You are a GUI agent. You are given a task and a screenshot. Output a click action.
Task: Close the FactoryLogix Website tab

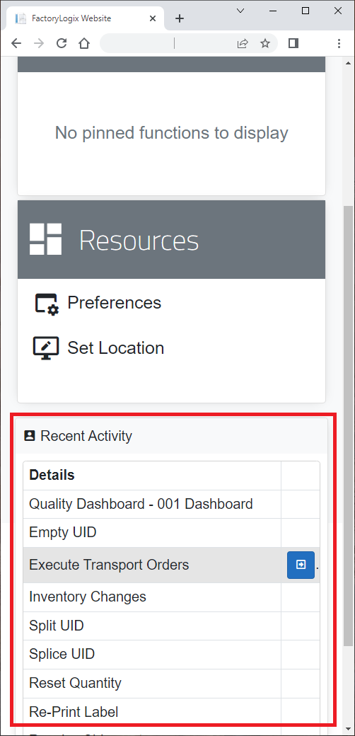[x=153, y=18]
